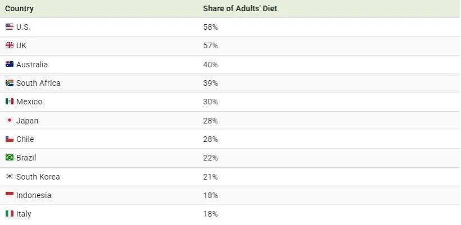Select the Australia country name
461x225 pixels.
coord(32,65)
